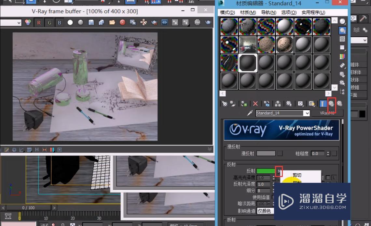Select the first material sample sphere

[x=229, y=27]
